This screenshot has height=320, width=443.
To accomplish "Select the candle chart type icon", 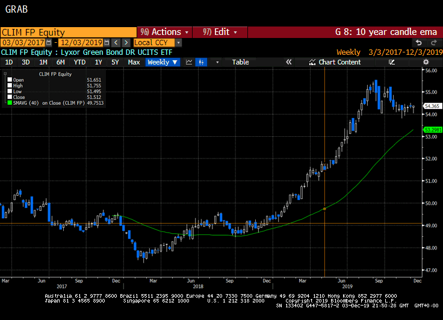I will pyautogui.click(x=201, y=62).
